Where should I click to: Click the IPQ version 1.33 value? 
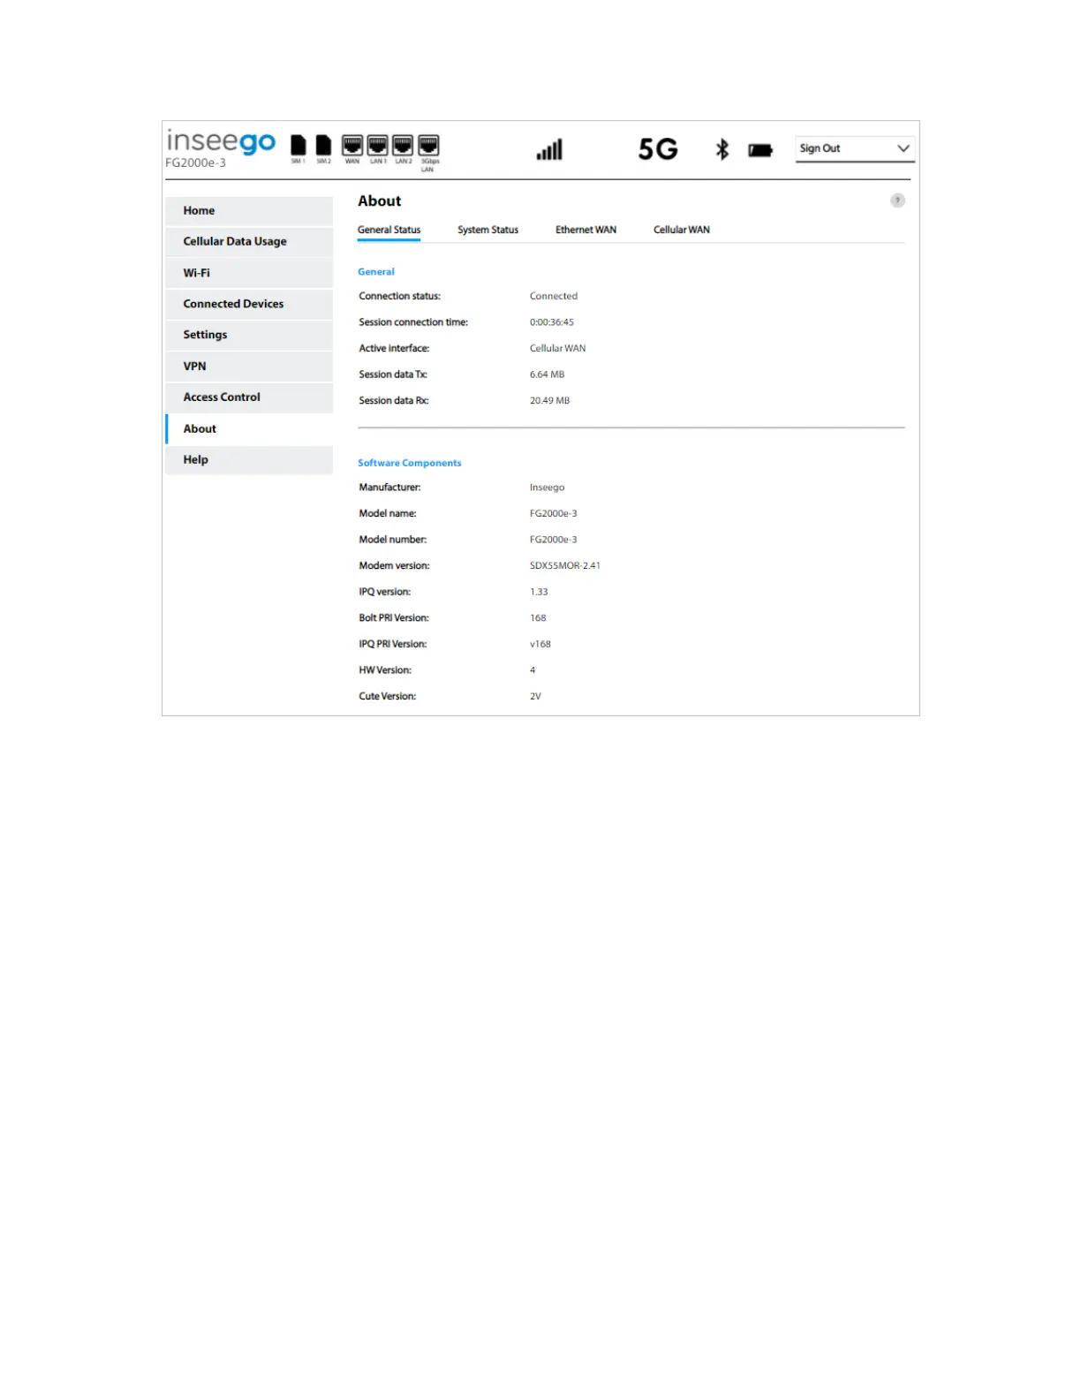point(539,592)
